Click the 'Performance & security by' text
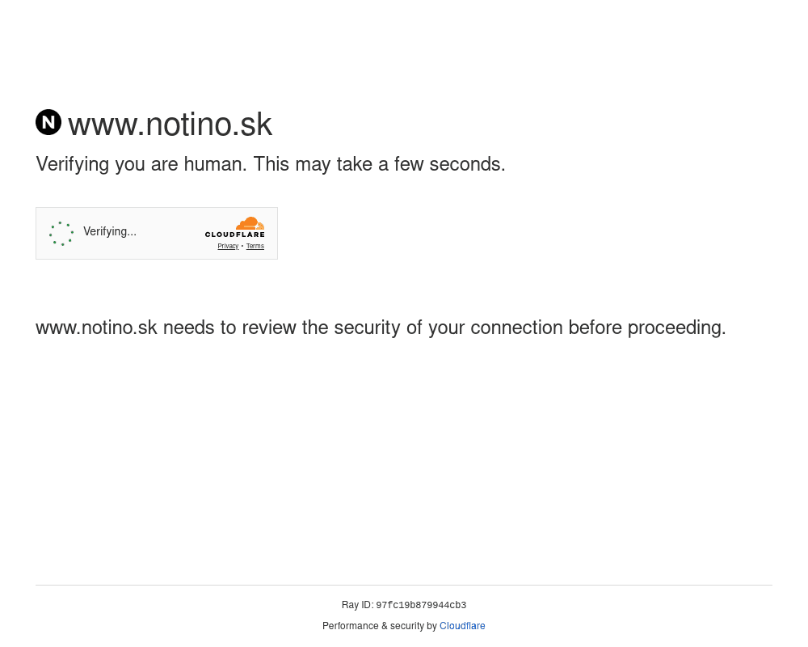 pyautogui.click(x=379, y=626)
